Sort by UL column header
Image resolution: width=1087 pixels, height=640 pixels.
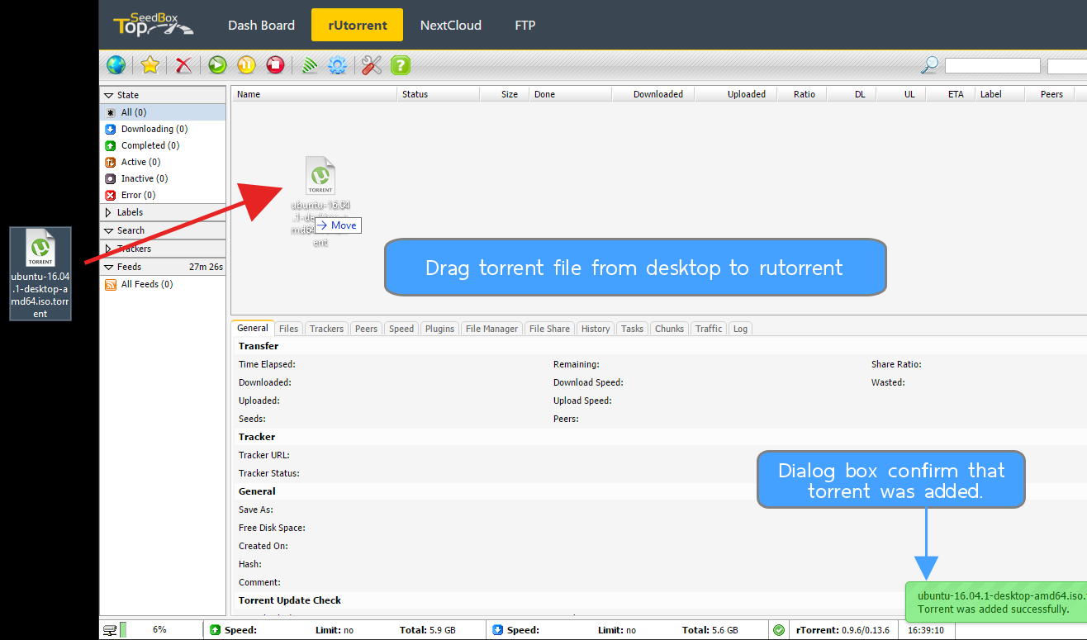(901, 94)
